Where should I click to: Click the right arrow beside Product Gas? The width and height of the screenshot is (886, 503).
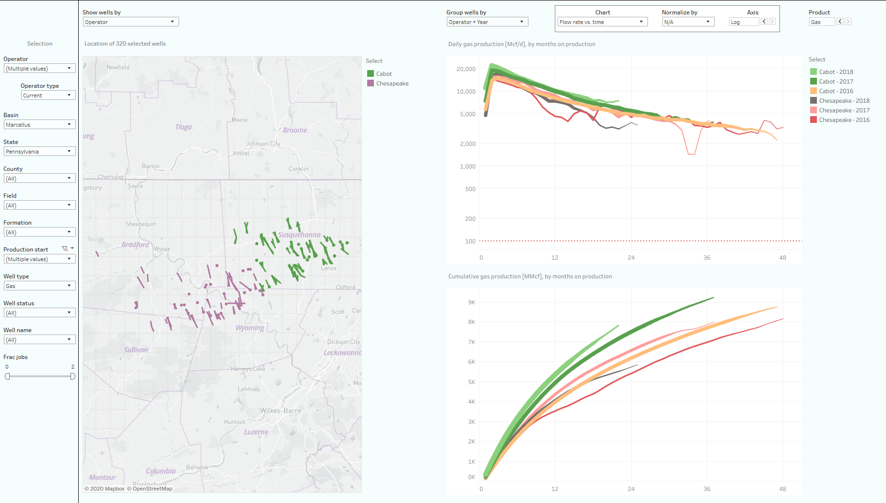click(x=849, y=21)
